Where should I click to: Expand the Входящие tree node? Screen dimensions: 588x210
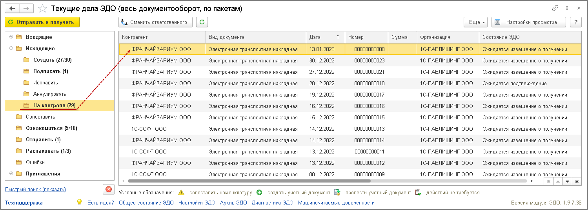pos(11,37)
